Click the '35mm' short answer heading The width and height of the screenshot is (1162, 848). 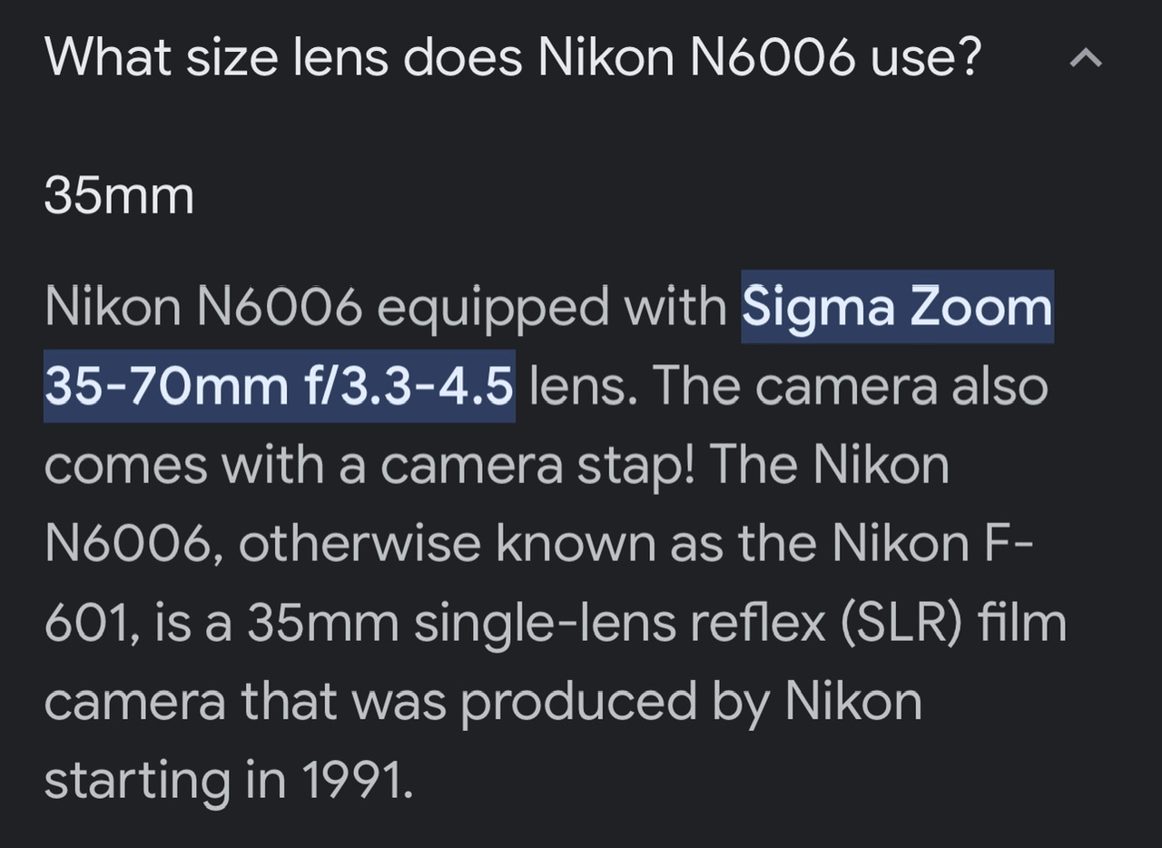119,195
